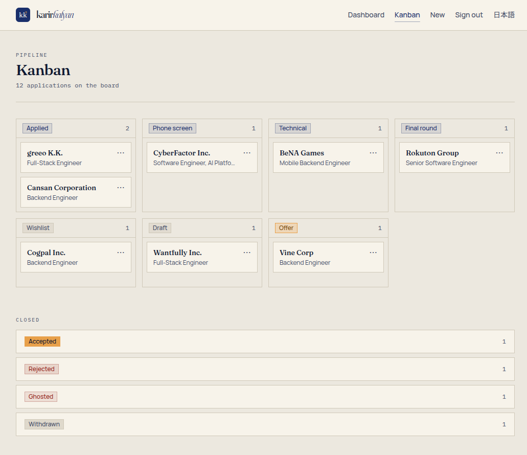Click the Backend Engineer text under Vine Corp
Viewport: 527px width, 455px height.
[305, 263]
